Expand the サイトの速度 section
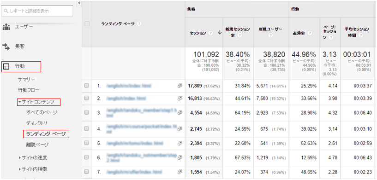 click(20, 158)
